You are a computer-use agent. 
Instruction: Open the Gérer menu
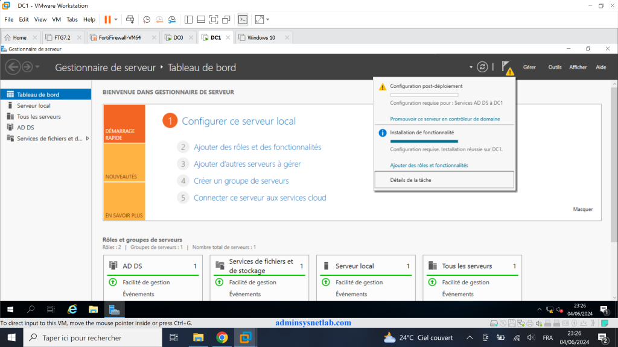coord(529,67)
